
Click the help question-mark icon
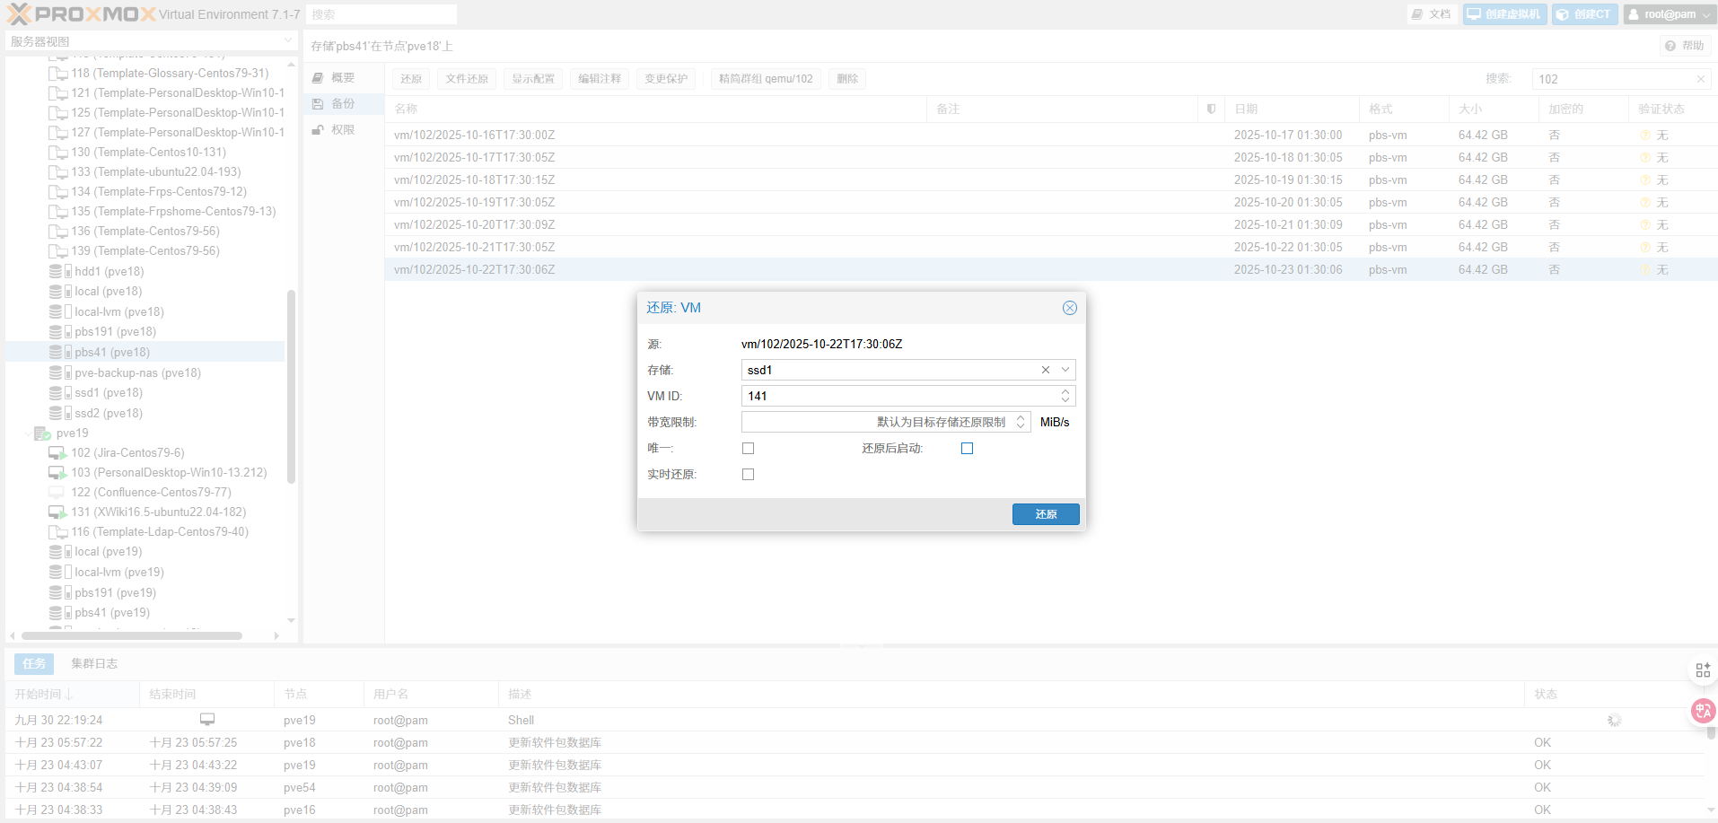point(1670,46)
